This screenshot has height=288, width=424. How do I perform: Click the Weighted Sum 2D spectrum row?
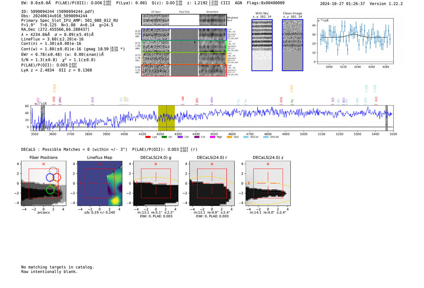tap(184, 20)
